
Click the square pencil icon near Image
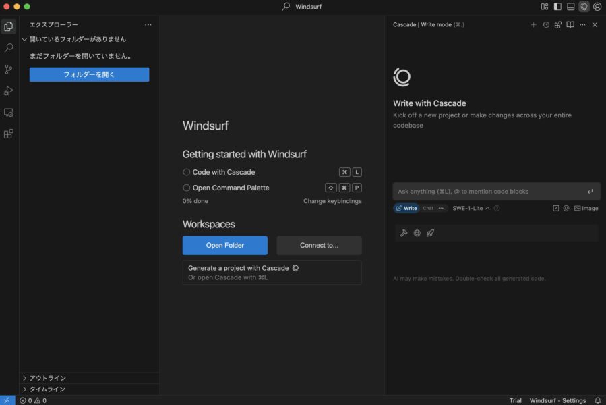coord(555,209)
